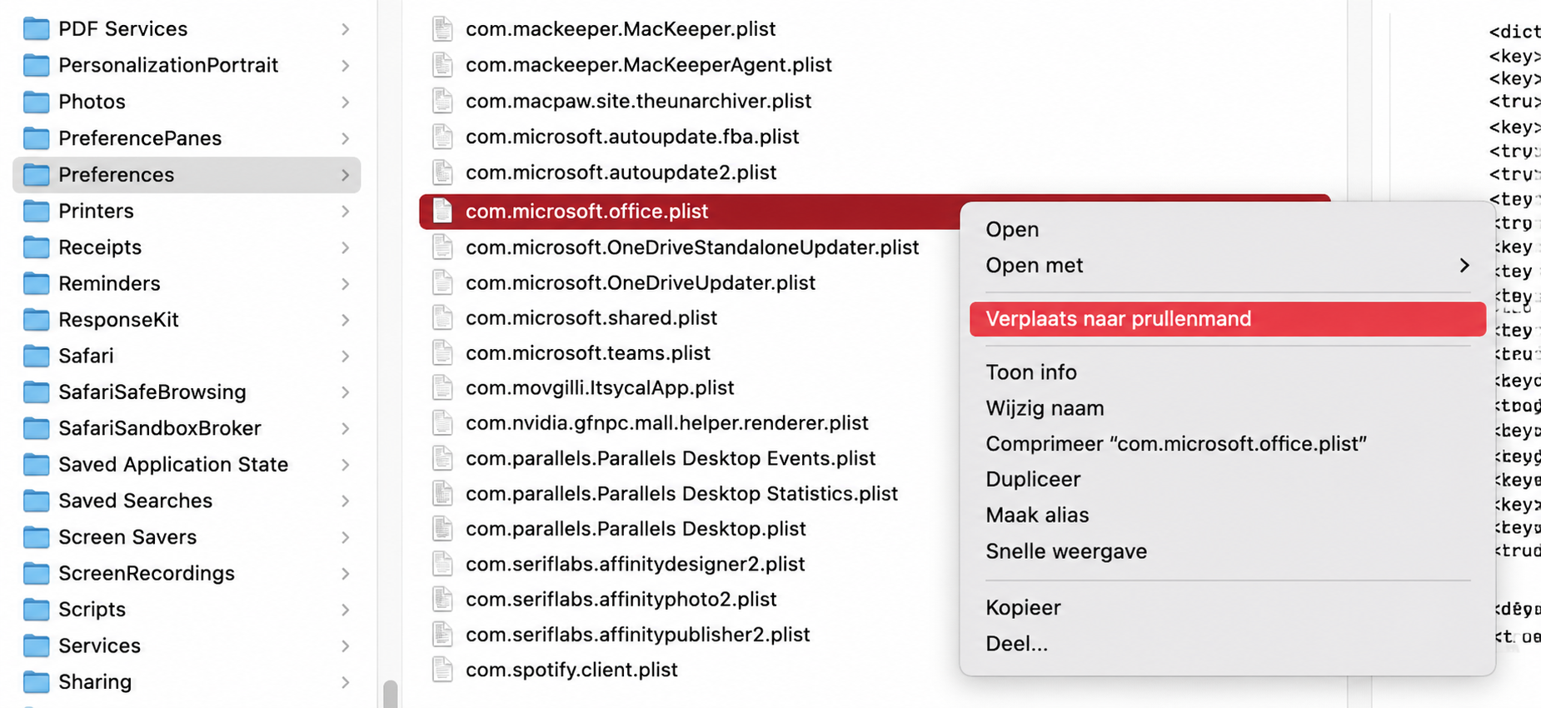Click the folder column vertical scrollbar
This screenshot has height=708, width=1541.
click(390, 694)
